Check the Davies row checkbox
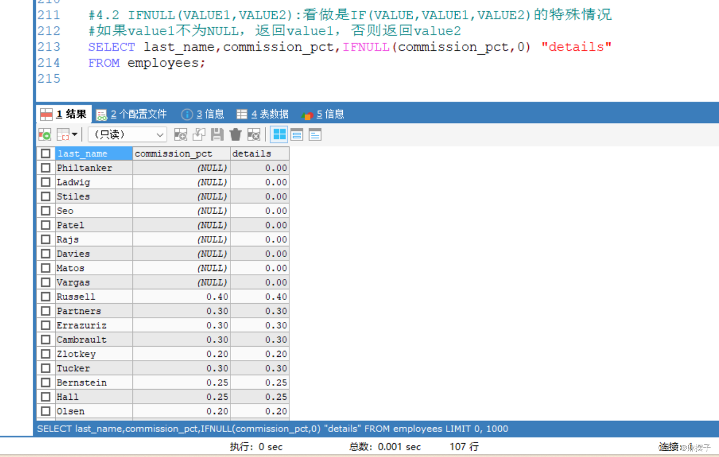Image resolution: width=719 pixels, height=457 pixels. pyautogui.click(x=46, y=254)
